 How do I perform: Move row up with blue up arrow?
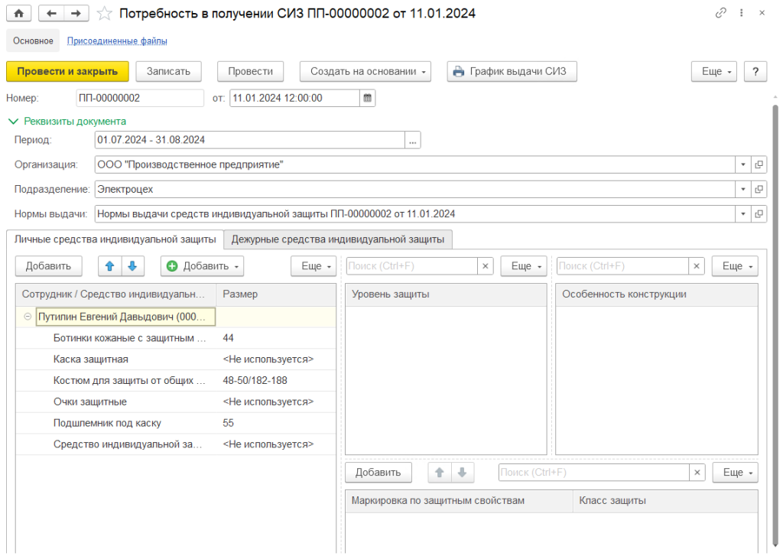coord(109,266)
